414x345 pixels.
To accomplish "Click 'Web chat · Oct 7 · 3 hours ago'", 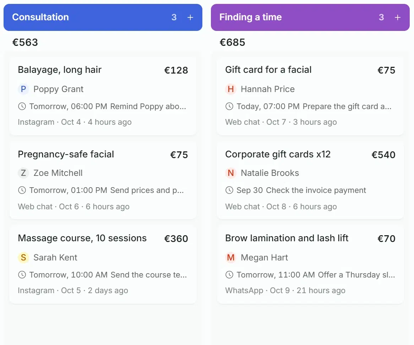I will tap(281, 122).
